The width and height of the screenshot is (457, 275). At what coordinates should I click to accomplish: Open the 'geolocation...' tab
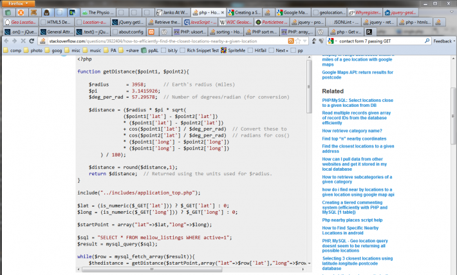click(x=329, y=12)
